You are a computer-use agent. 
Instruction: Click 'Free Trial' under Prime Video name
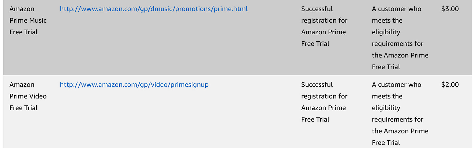(23, 108)
